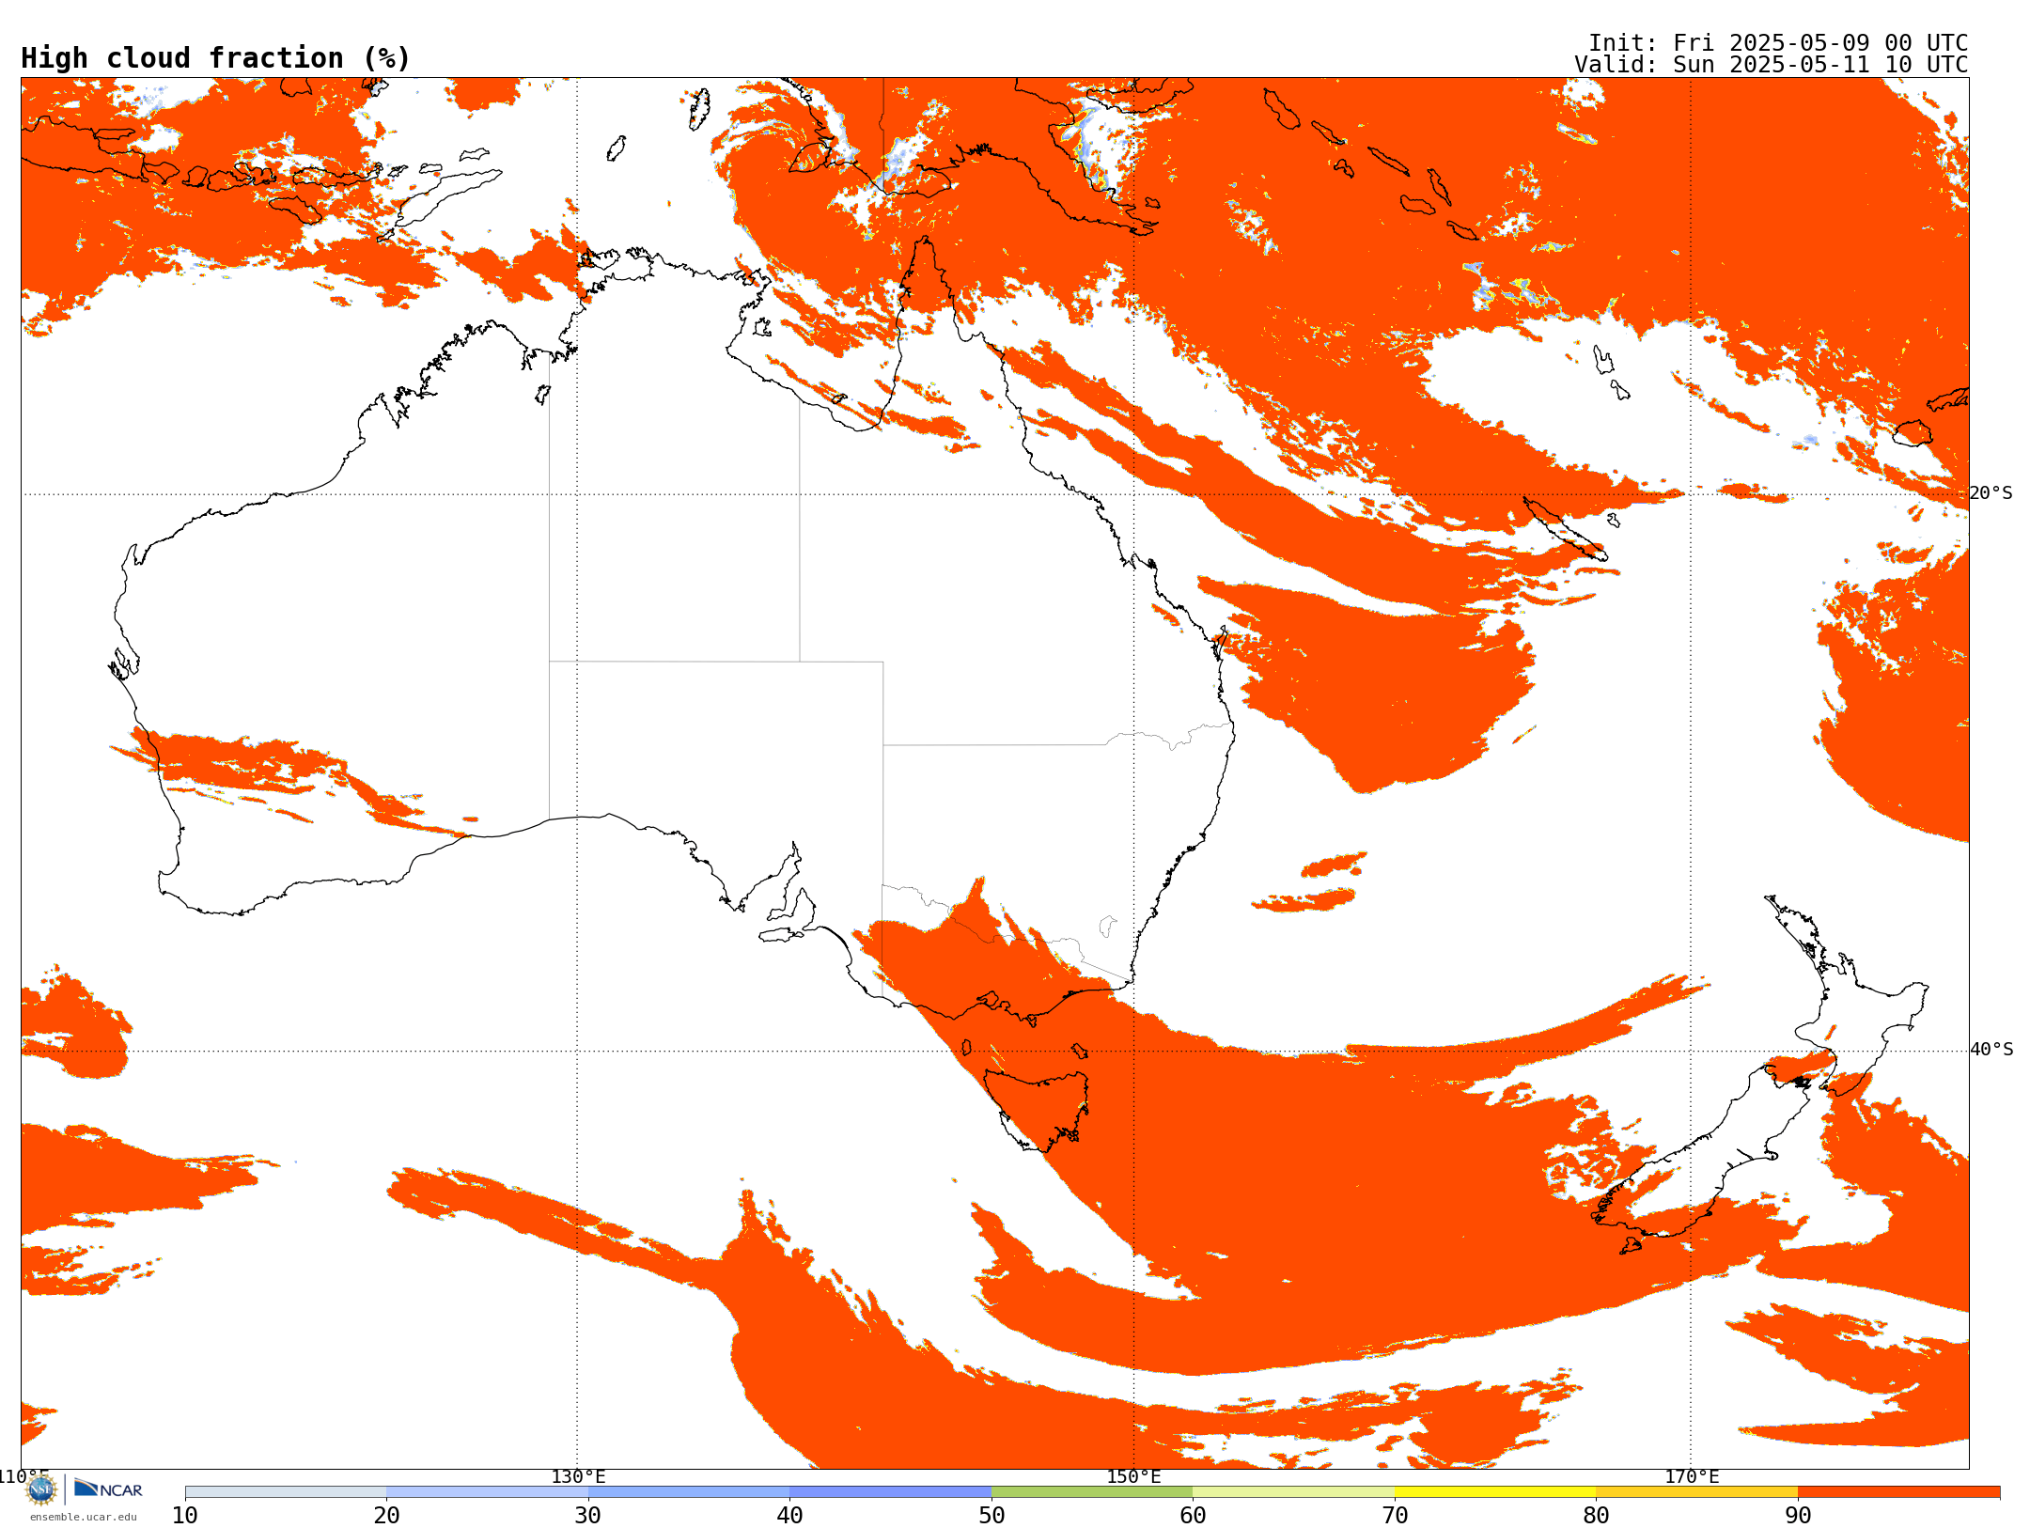2030x1528 pixels.
Task: Click the '20°S' latitude label
Action: [1991, 493]
